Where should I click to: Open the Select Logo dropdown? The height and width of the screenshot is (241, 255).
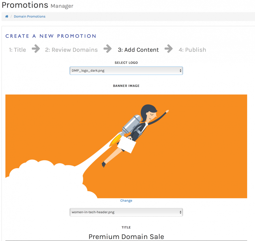tap(126, 71)
